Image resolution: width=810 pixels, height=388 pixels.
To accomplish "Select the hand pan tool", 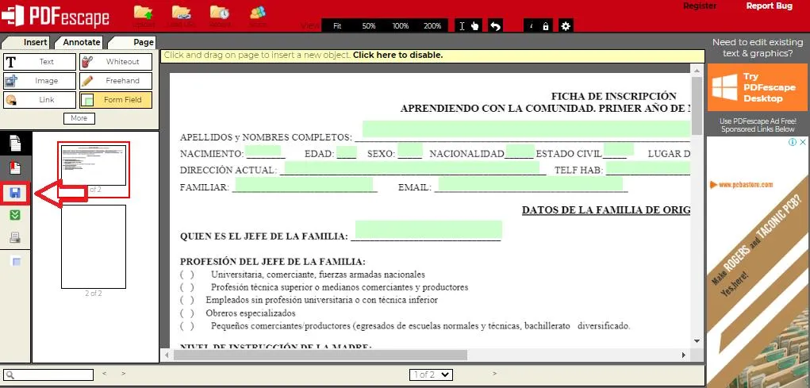I will pos(474,26).
